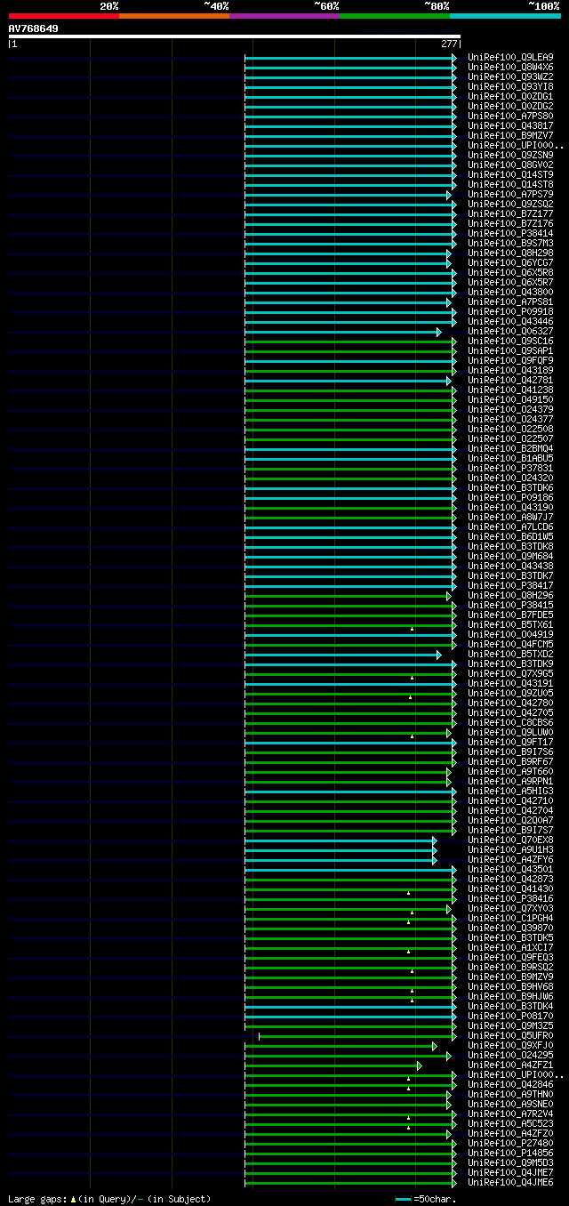Open hit UniRef100_P38417
The image size is (569, 1206).
510,586
